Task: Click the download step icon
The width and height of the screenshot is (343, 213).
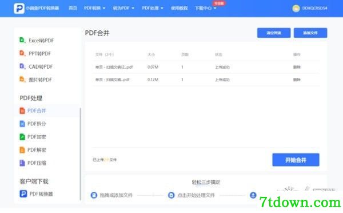Action: 253,195
